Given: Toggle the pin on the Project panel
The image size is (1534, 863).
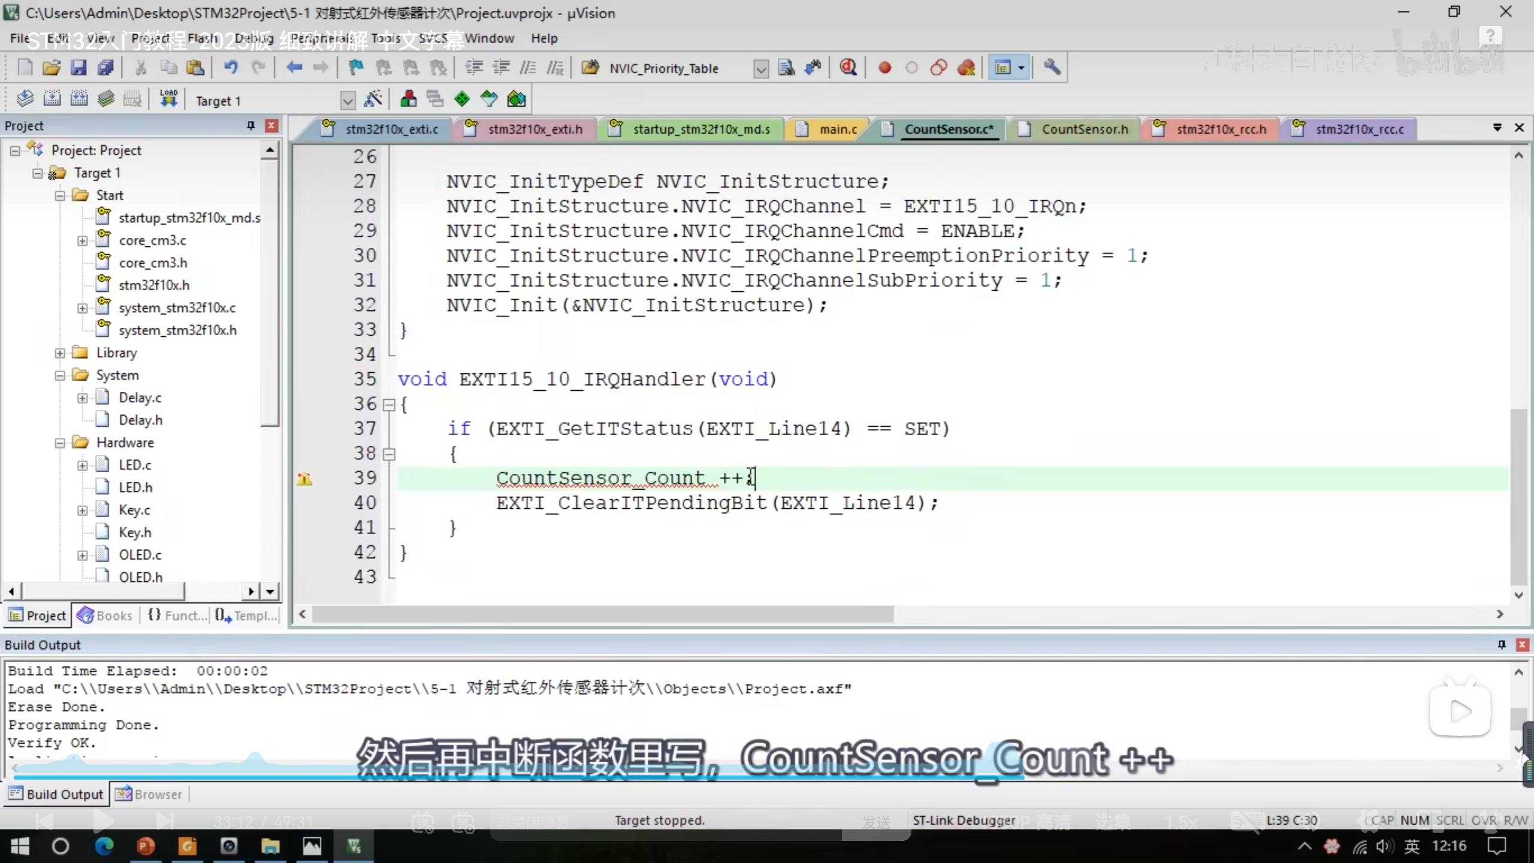Looking at the screenshot, I should (250, 125).
